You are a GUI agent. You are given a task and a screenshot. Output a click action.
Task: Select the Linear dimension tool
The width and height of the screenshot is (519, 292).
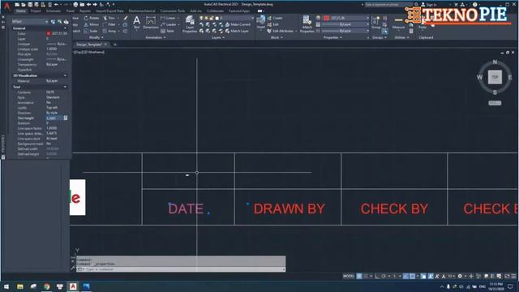click(168, 18)
